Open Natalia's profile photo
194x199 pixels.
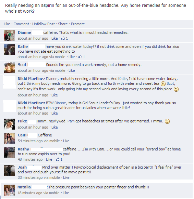(x=9, y=190)
